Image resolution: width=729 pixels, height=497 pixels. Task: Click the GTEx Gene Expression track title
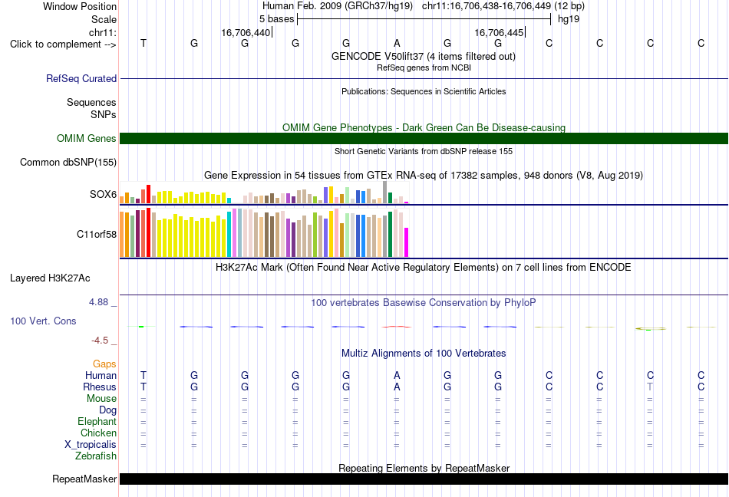coord(424,176)
